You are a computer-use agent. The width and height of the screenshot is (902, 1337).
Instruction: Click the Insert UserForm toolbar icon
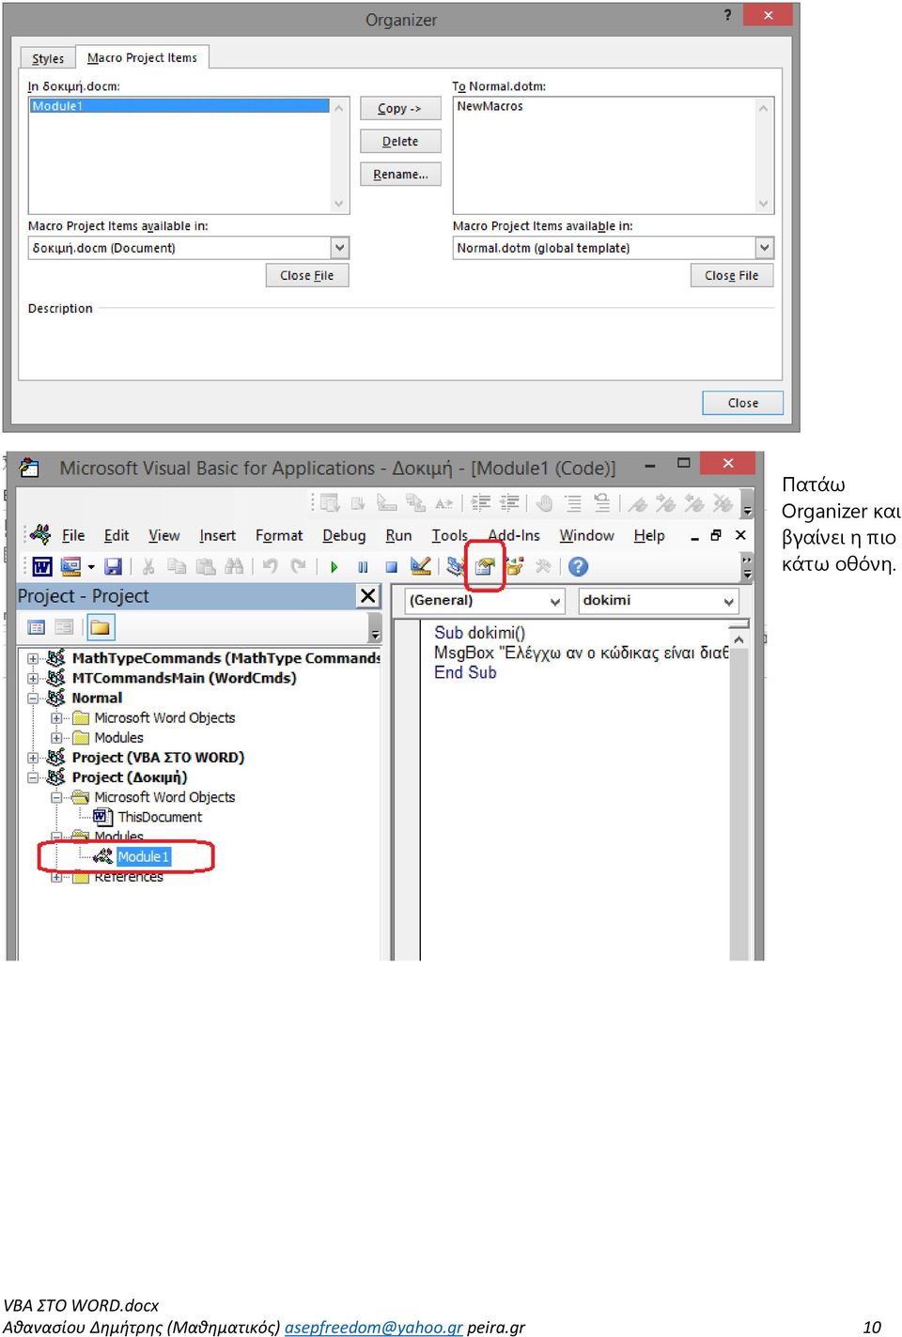[x=70, y=566]
